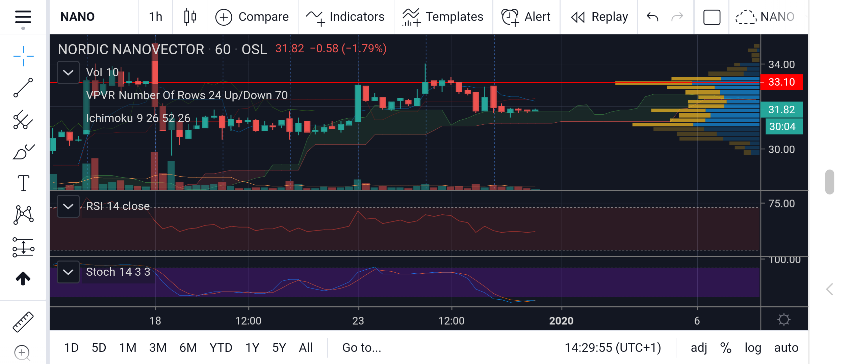Select the ruler measure tool
This screenshot has width=851, height=364.
pyautogui.click(x=23, y=322)
